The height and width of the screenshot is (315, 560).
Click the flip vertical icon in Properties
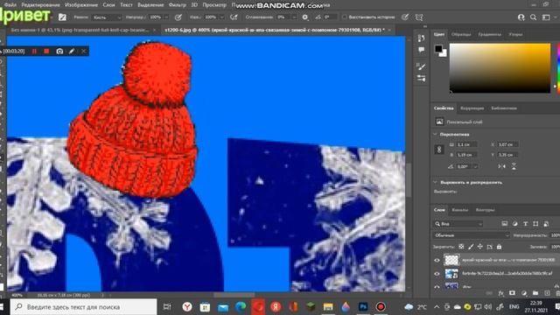click(514, 167)
